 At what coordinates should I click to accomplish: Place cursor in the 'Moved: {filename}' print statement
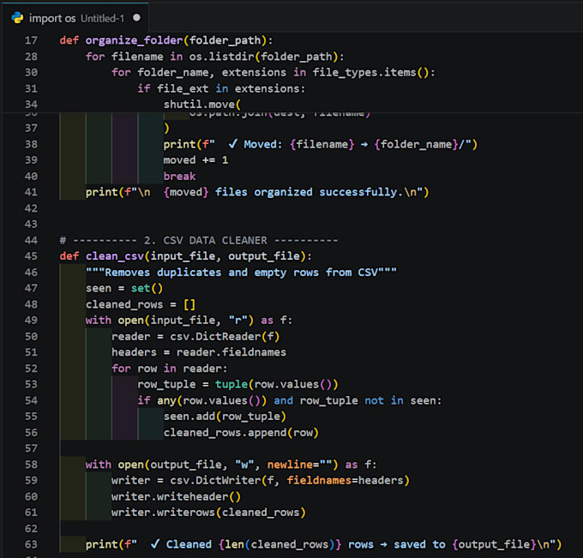321,144
